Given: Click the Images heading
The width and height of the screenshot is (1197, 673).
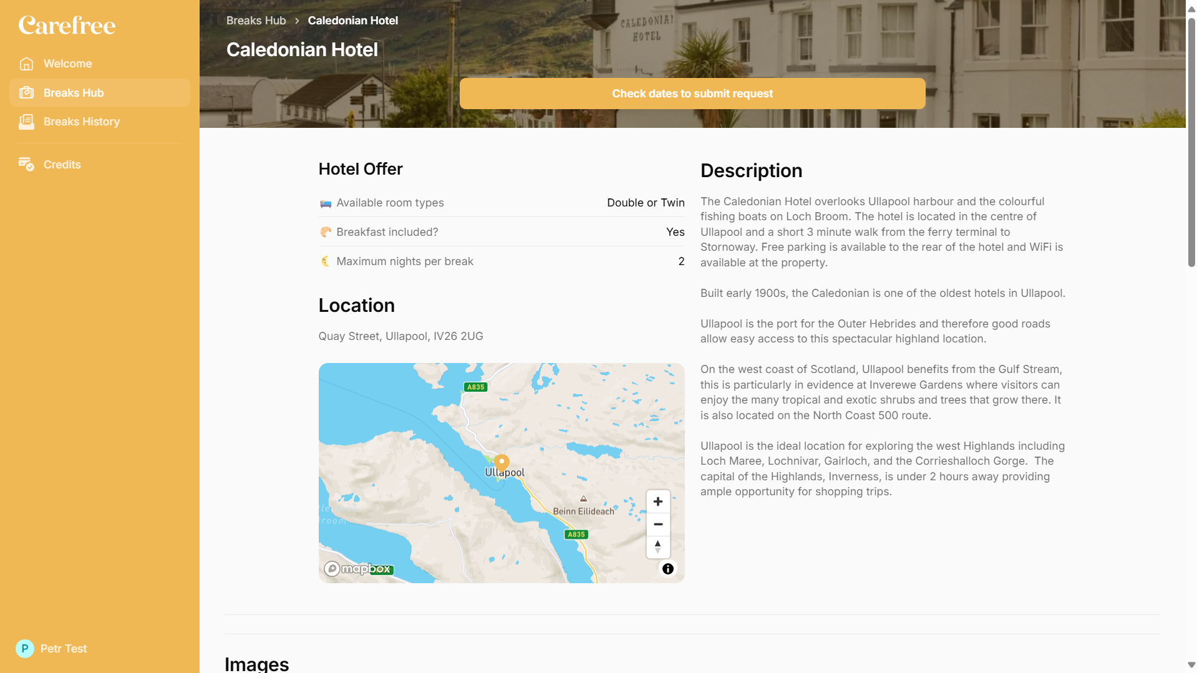Looking at the screenshot, I should pos(256,664).
